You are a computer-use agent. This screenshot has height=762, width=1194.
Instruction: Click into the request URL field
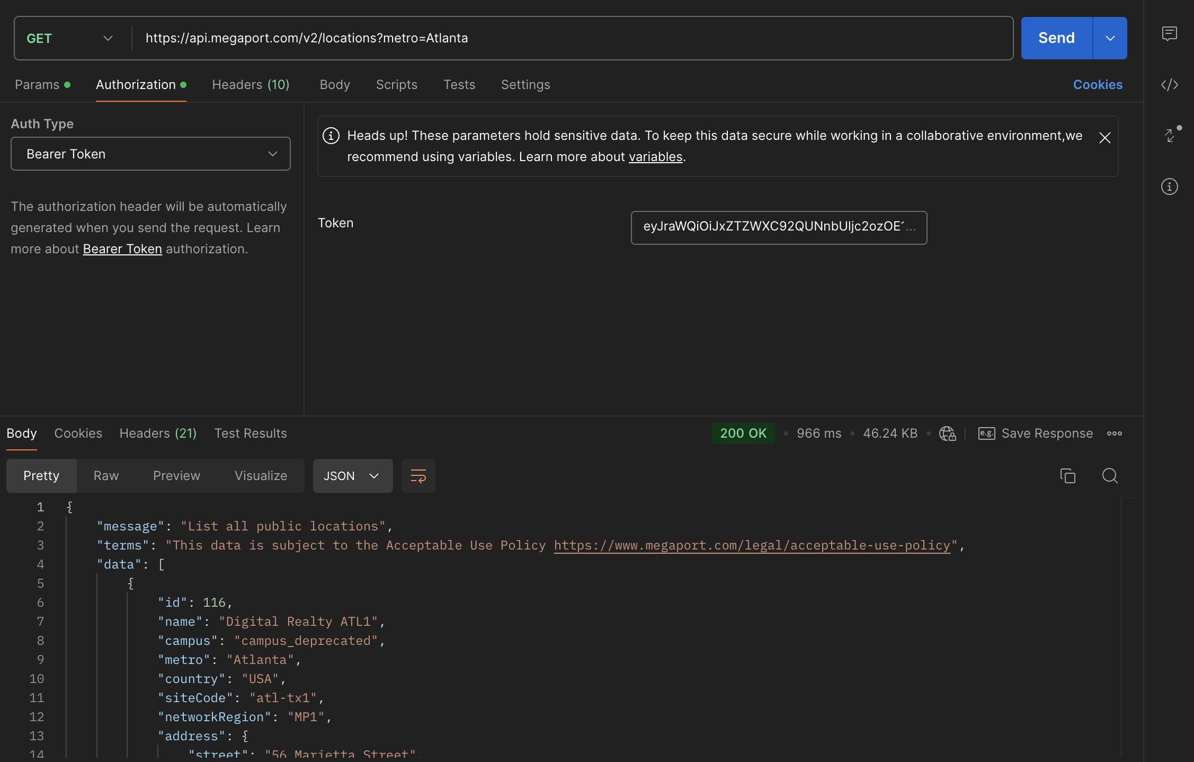572,38
